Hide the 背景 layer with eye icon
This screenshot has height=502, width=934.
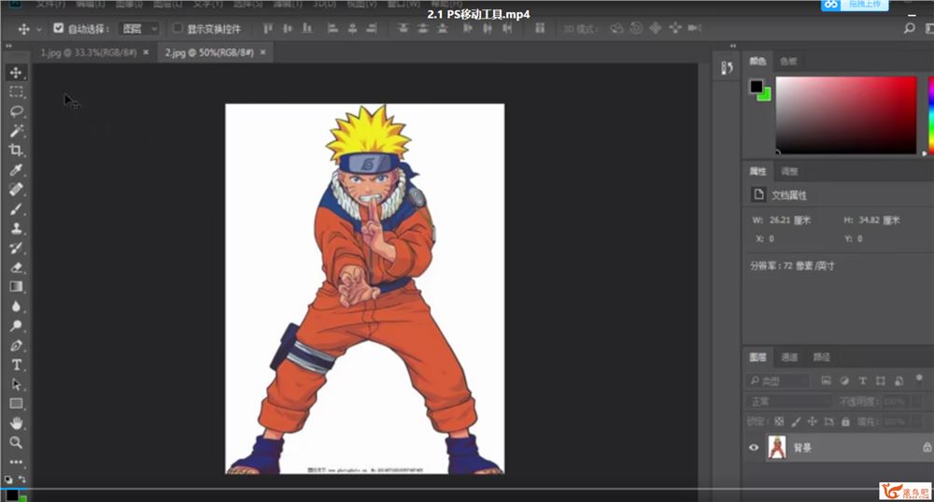(x=754, y=447)
